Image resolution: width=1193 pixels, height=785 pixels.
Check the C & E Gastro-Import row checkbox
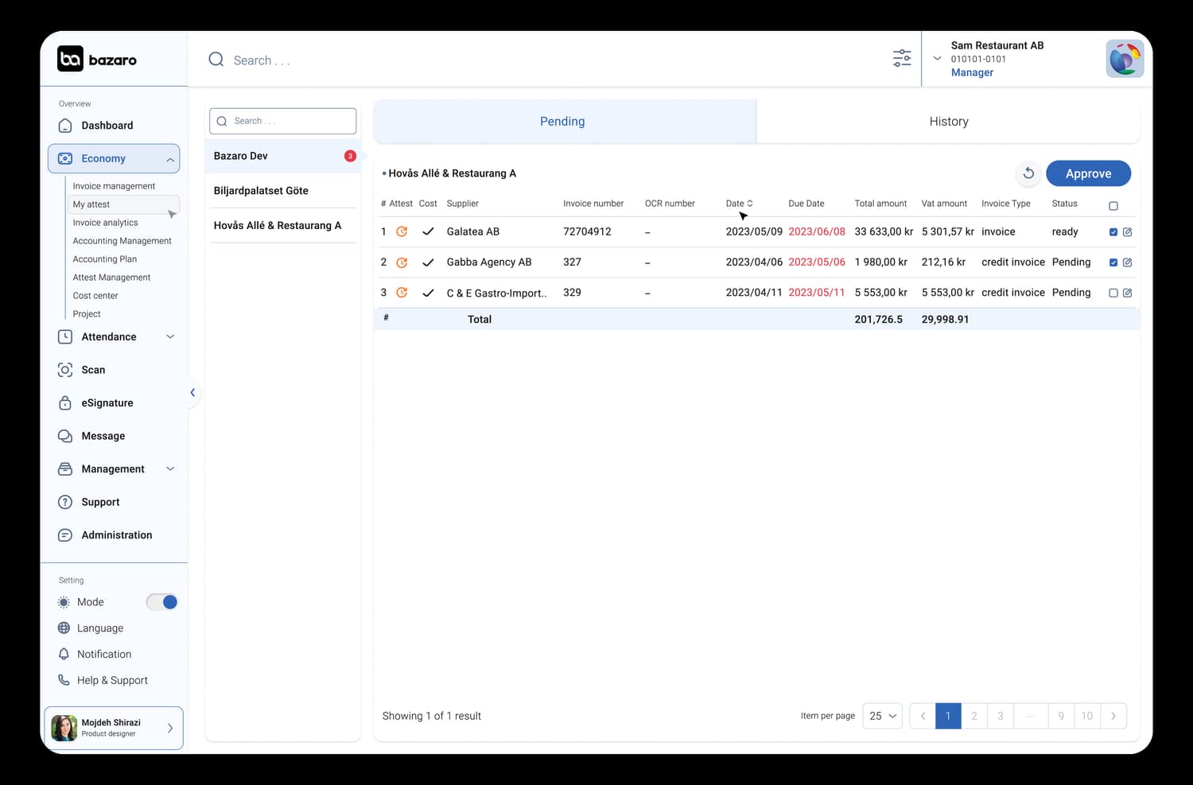point(1113,293)
